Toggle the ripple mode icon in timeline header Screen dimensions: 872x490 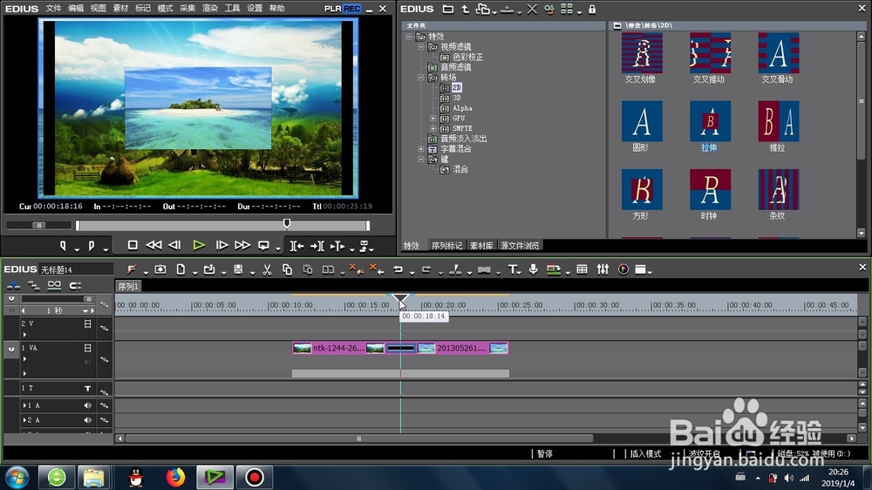click(x=33, y=285)
